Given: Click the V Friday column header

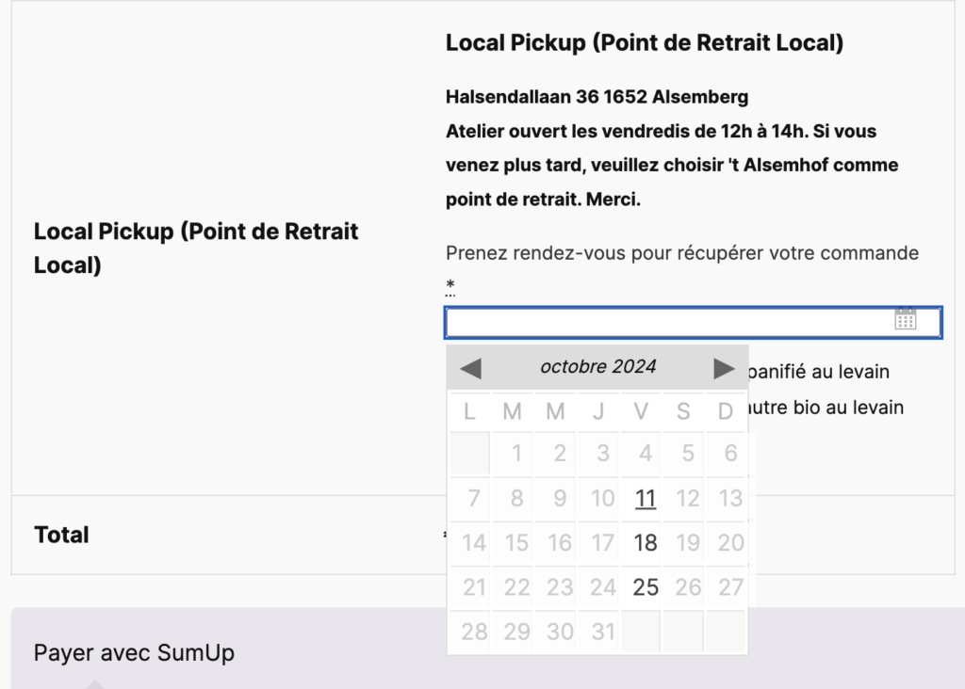Looking at the screenshot, I should pyautogui.click(x=641, y=411).
